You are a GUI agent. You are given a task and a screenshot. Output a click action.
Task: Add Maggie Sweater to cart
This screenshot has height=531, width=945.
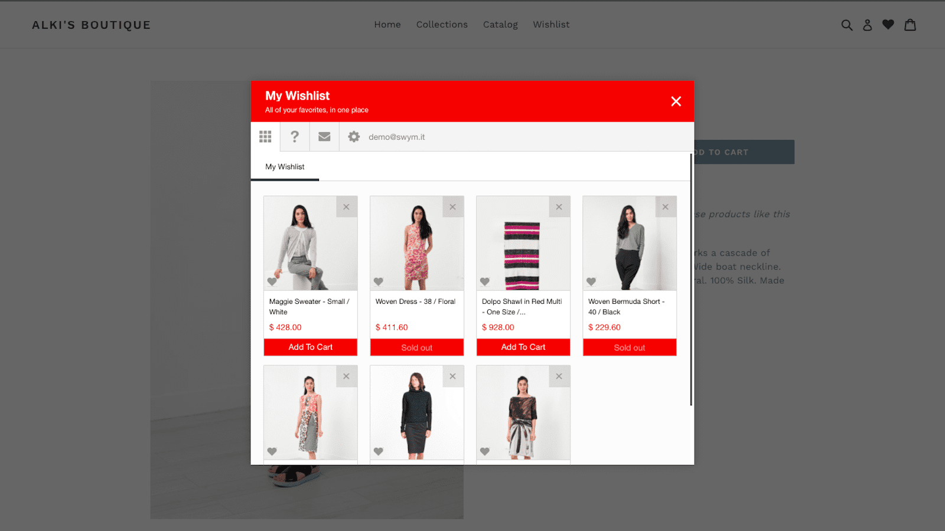(x=311, y=347)
